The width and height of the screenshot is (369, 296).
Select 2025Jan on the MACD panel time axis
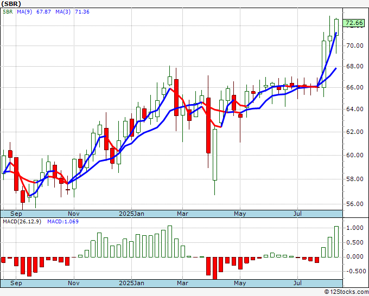(131, 283)
